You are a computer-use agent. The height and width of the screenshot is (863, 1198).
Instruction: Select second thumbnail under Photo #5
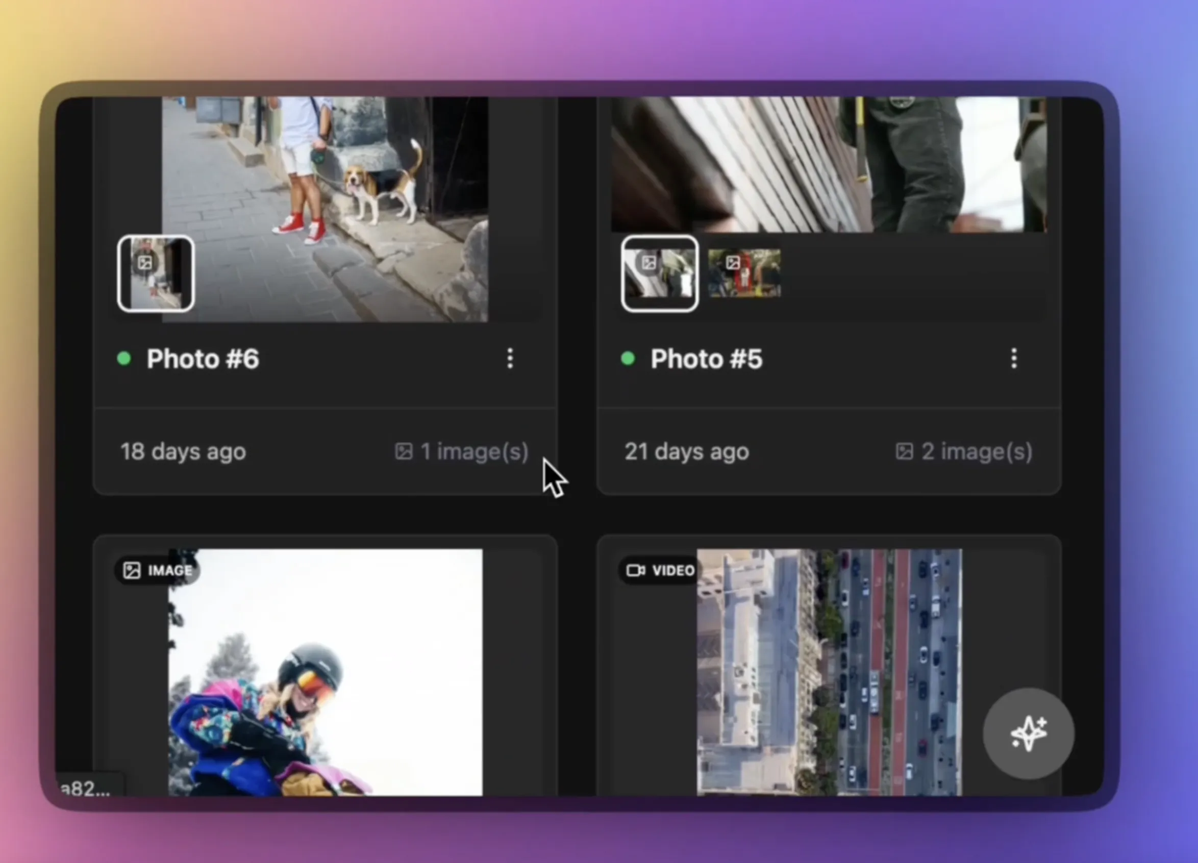coord(744,273)
